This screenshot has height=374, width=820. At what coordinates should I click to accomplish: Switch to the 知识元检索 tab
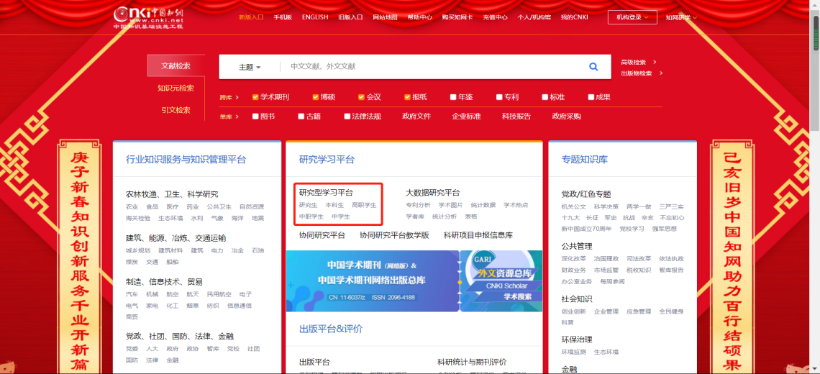pyautogui.click(x=176, y=88)
